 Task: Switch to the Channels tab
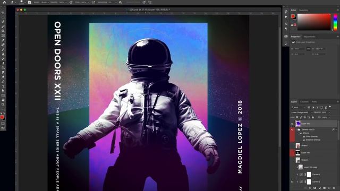pyautogui.click(x=304, y=101)
